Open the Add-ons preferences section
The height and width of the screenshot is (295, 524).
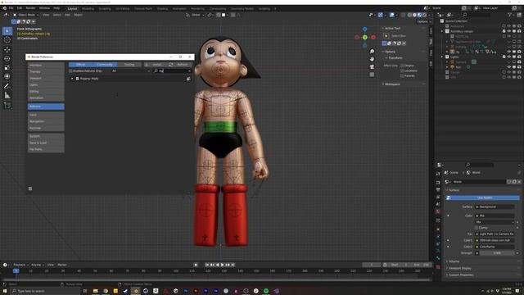click(46, 107)
